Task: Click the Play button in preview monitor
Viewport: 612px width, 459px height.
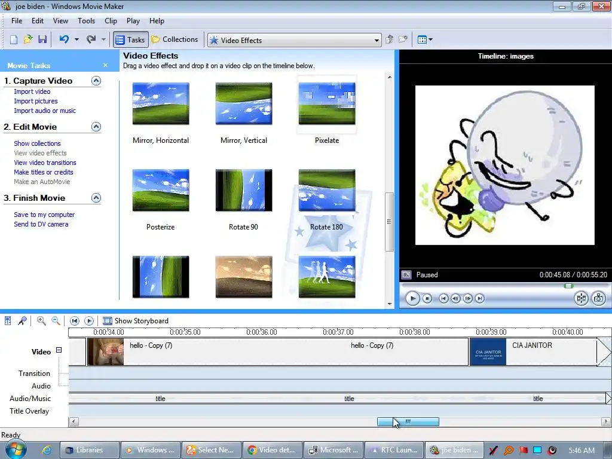Action: 412,299
